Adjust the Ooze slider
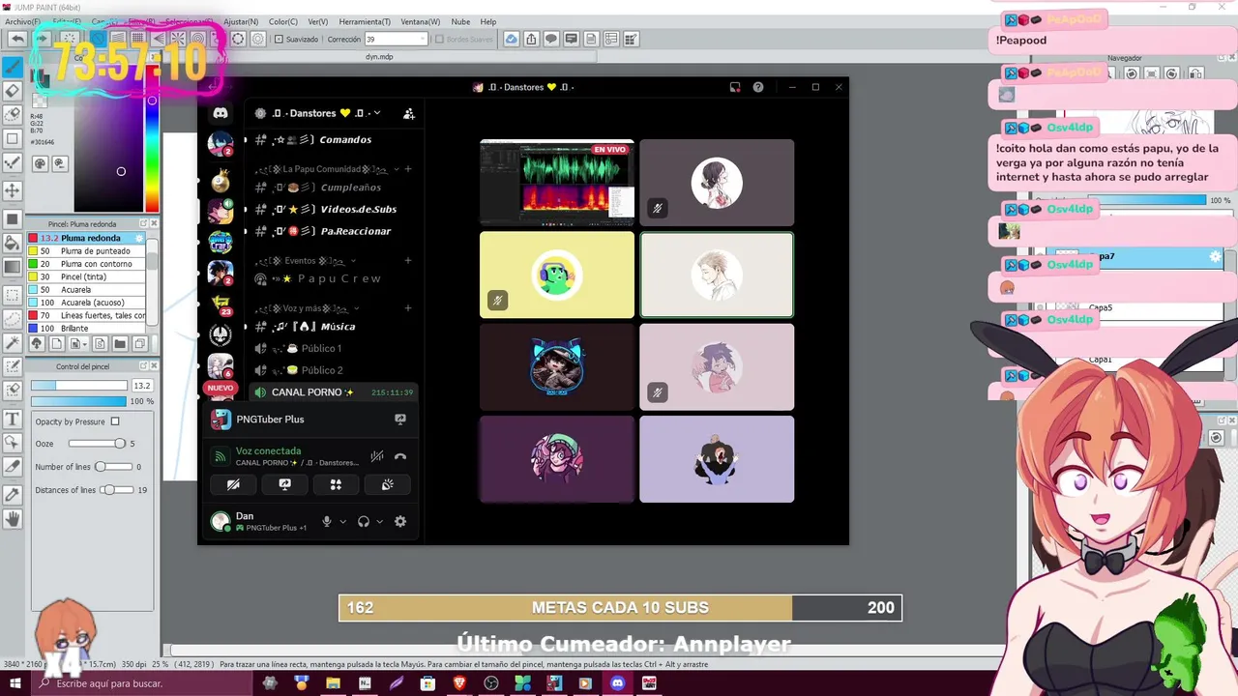The image size is (1238, 696). click(x=97, y=444)
